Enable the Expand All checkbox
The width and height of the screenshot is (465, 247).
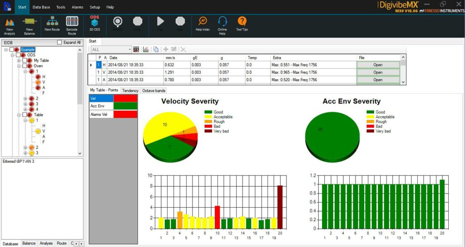59,42
